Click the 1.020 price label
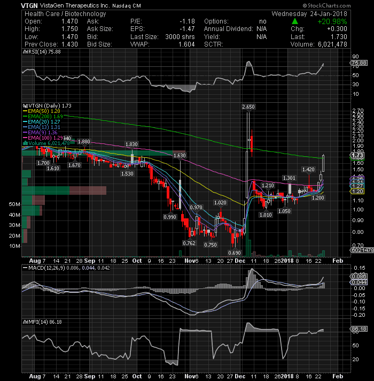374x381 pixels. click(220, 203)
